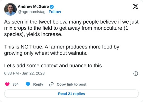Open the @agronomistag handle link
Viewport: 143px width, 102px height.
pyautogui.click(x=32, y=12)
